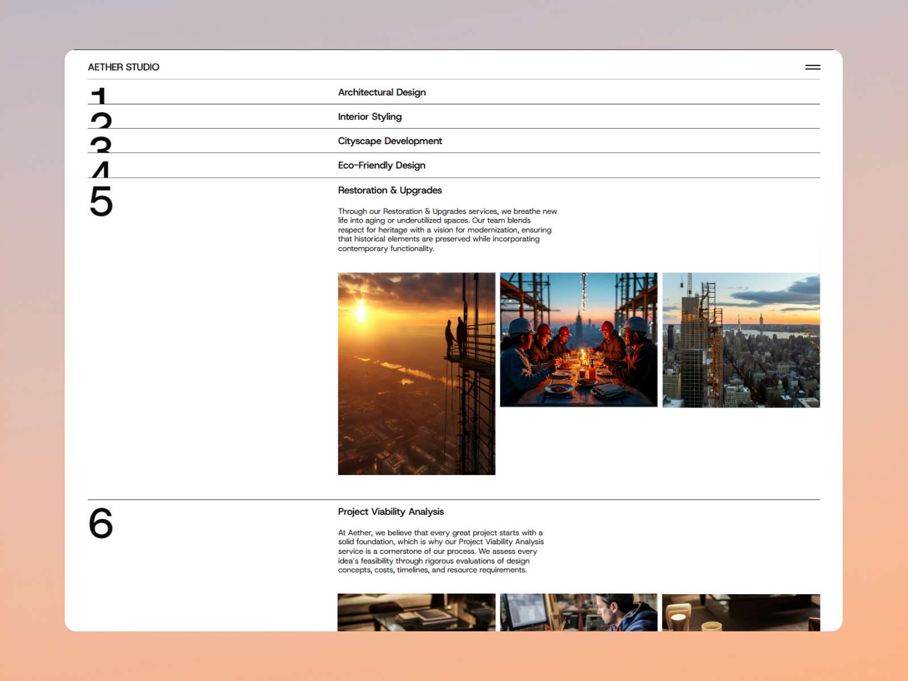Open the desk materials photo under Project Viability
908x681 pixels.
(417, 613)
